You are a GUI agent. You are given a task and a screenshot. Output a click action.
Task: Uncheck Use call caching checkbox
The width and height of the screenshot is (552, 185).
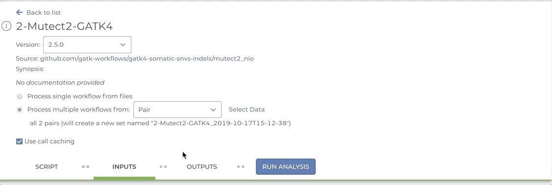pos(19,141)
